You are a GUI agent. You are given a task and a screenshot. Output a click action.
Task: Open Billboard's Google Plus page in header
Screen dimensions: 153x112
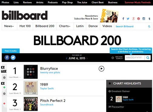pos(133,19)
